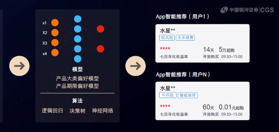Image resolution: width=279 pixels, height=132 pixels.
Task: Click the 决策树 algorithm label
Action: (77, 111)
